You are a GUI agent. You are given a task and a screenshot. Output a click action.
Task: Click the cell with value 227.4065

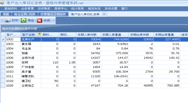(167, 39)
